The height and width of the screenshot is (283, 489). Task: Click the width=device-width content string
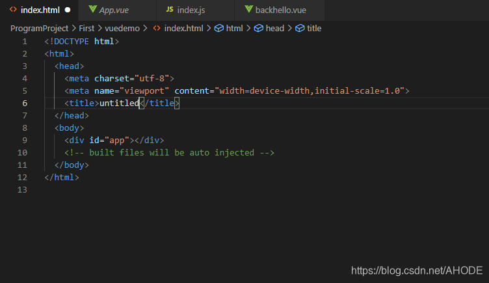310,91
